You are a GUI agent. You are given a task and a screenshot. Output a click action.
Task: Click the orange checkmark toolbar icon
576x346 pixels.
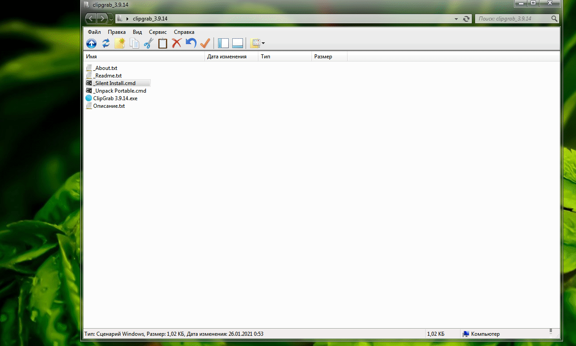tap(205, 43)
